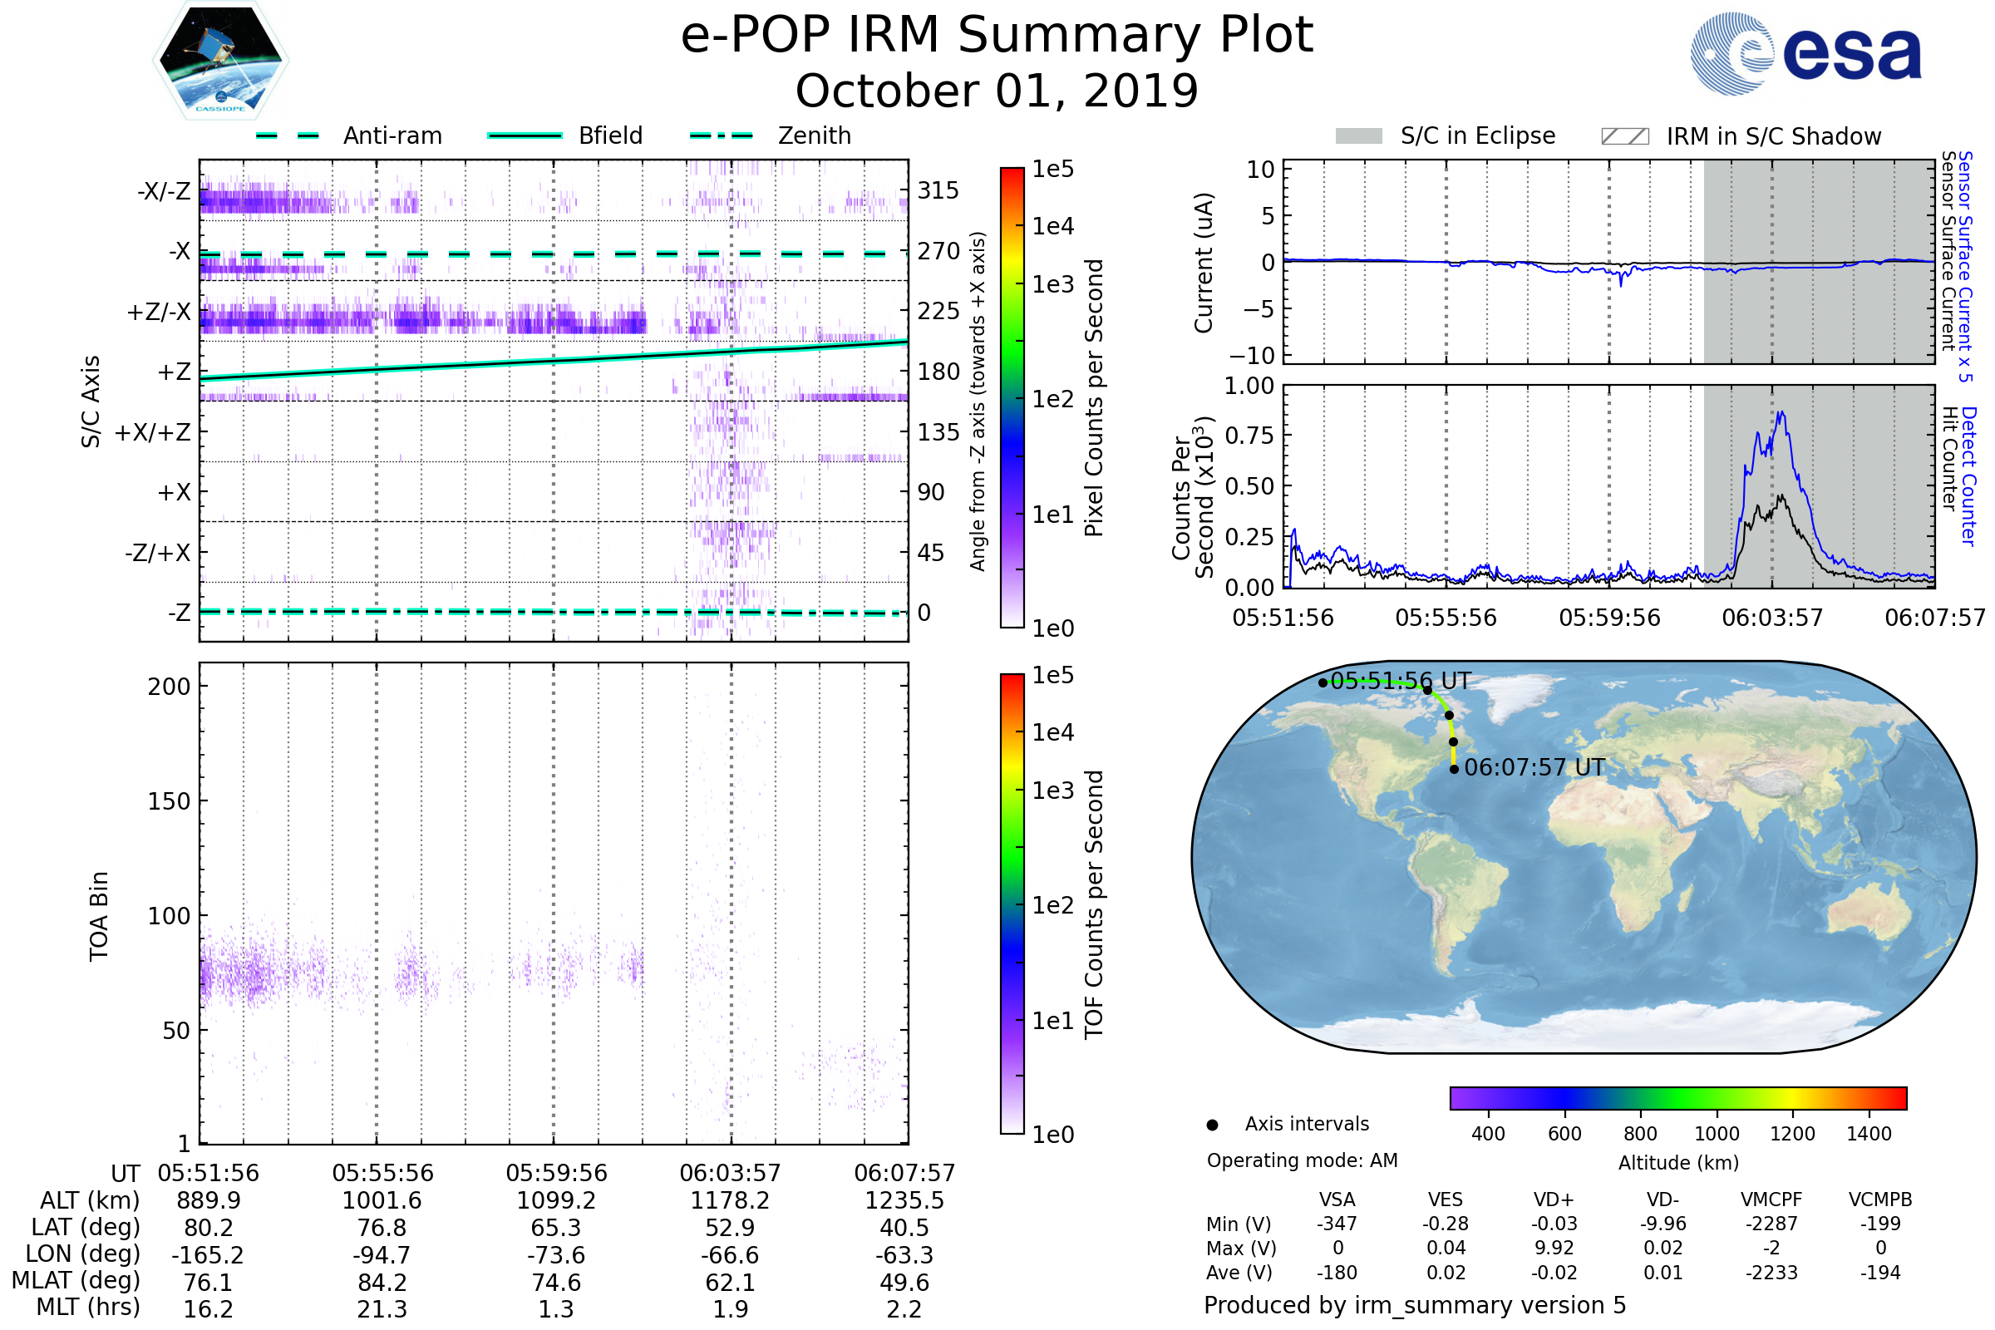Click the Axis intervals black dot
The height and width of the screenshot is (1330, 1995).
pos(1212,1125)
